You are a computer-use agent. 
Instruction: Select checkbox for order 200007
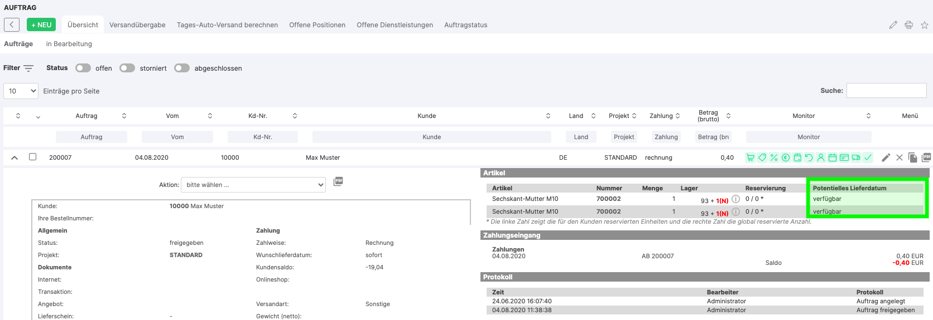click(x=33, y=157)
